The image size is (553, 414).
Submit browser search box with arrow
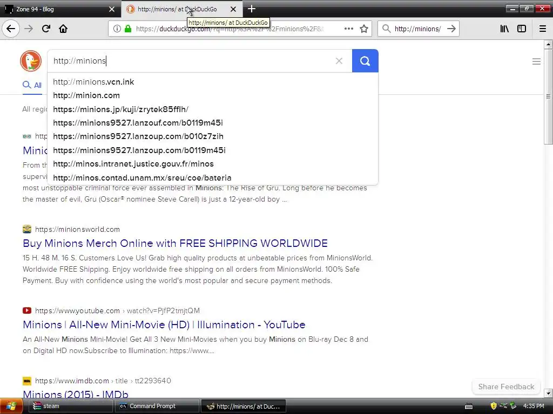(451, 29)
